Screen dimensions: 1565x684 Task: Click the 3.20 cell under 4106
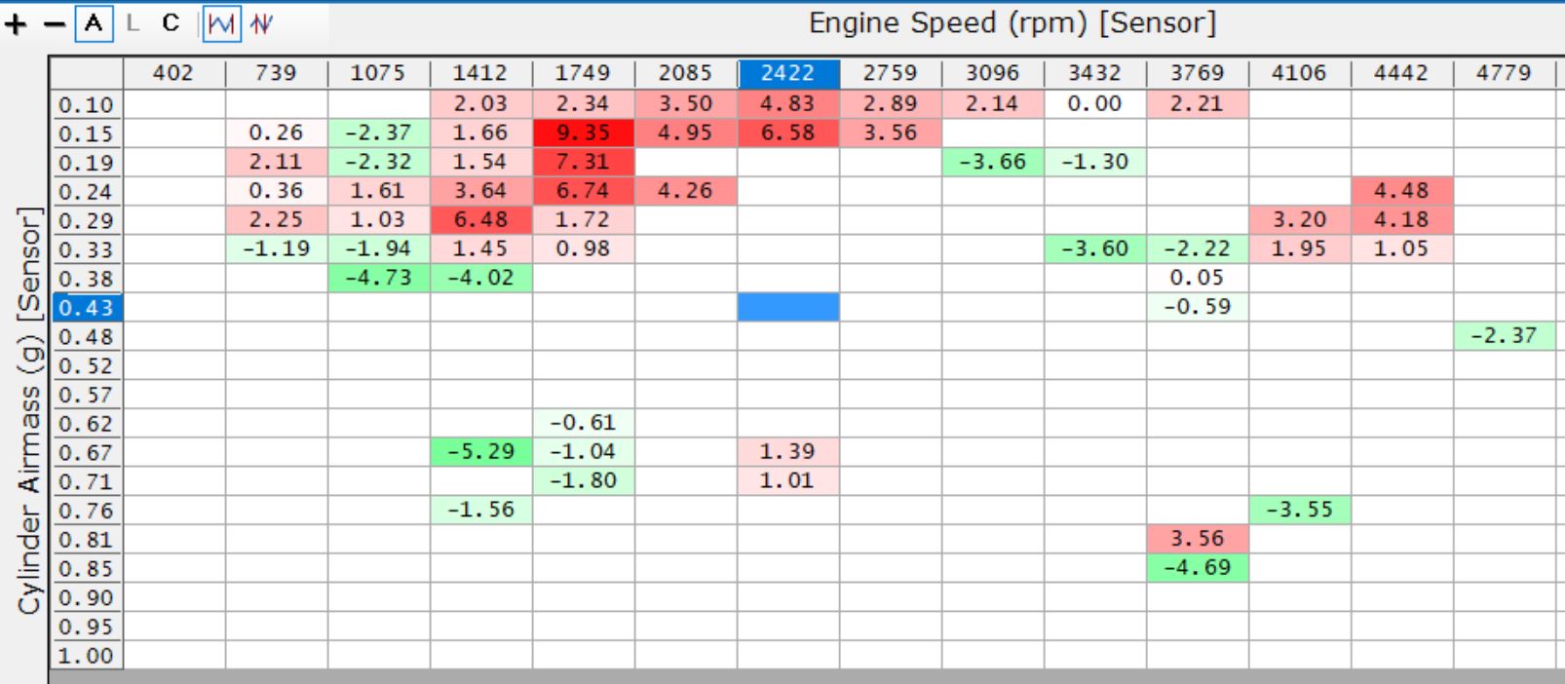tap(1300, 220)
